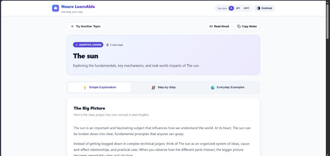Viewport: 330px width, 156px height.
Task: Switch to the Everyday Examples tab
Action: 228,87
